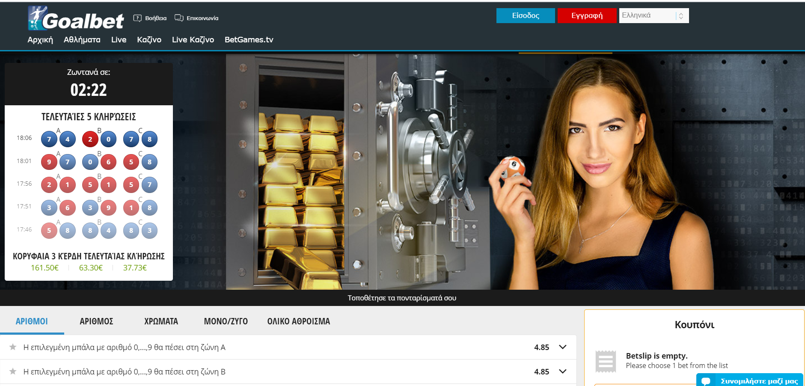Screen dimensions: 805x386
Task: Open the ΟΛΙΚΟ ΑΘΡΟΙΣΜΑ tab
Action: 298,321
